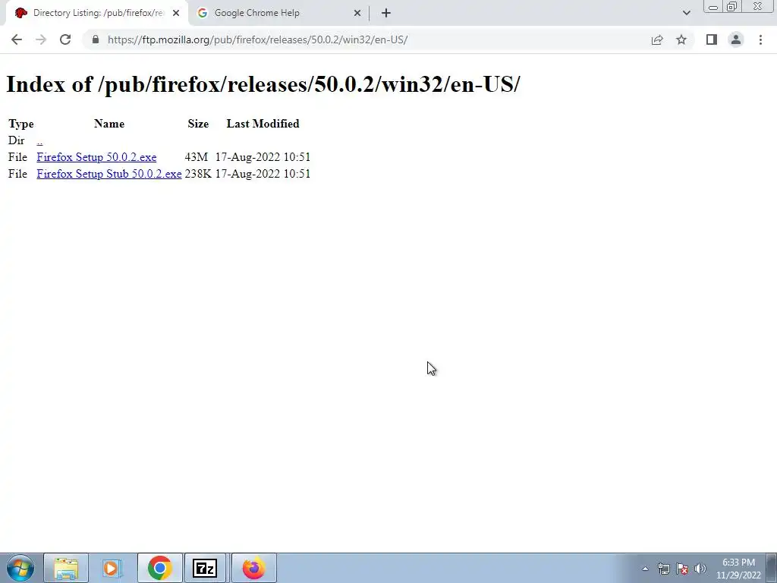This screenshot has height=583, width=777.
Task: Open the profile avatar menu
Action: coord(736,39)
